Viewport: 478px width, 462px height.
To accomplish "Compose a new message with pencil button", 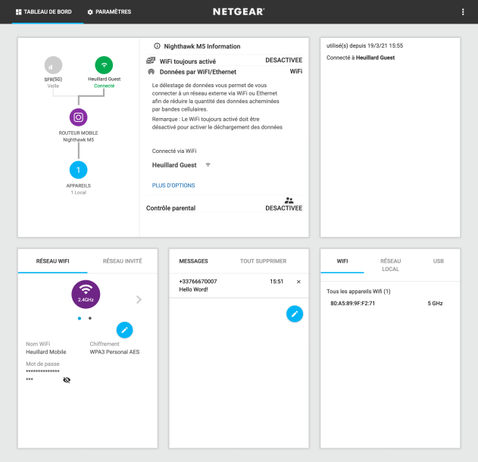I will point(295,314).
